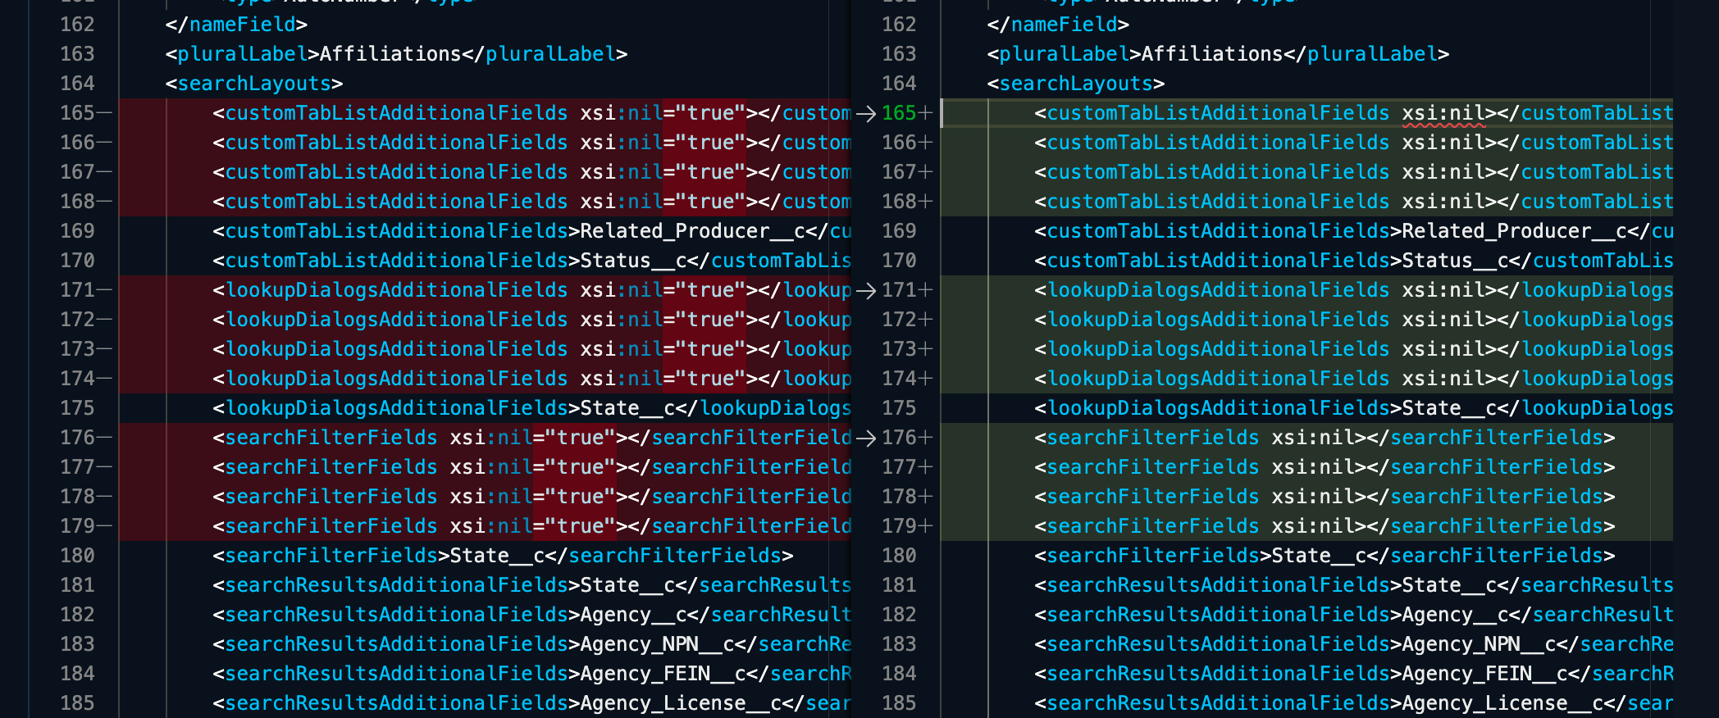Select line number 162 in the left pane
Screen dimensions: 1719x718
click(77, 25)
